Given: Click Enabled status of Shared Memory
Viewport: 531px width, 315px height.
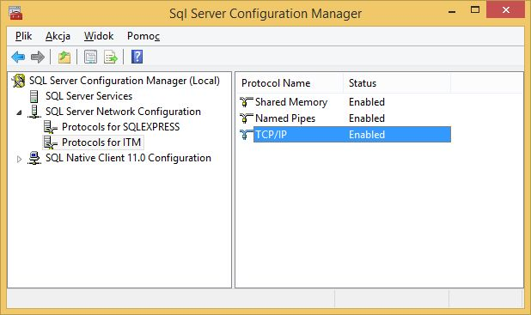Looking at the screenshot, I should point(367,102).
